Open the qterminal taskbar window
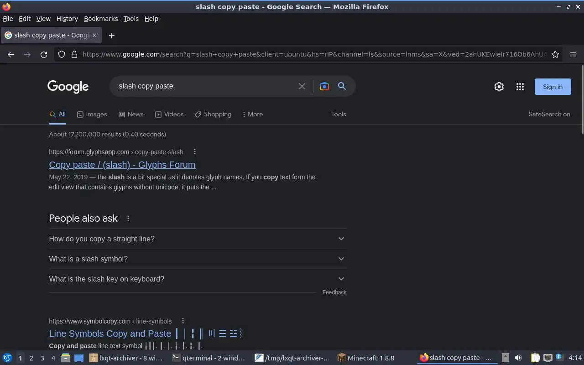The image size is (584, 365). tap(209, 358)
